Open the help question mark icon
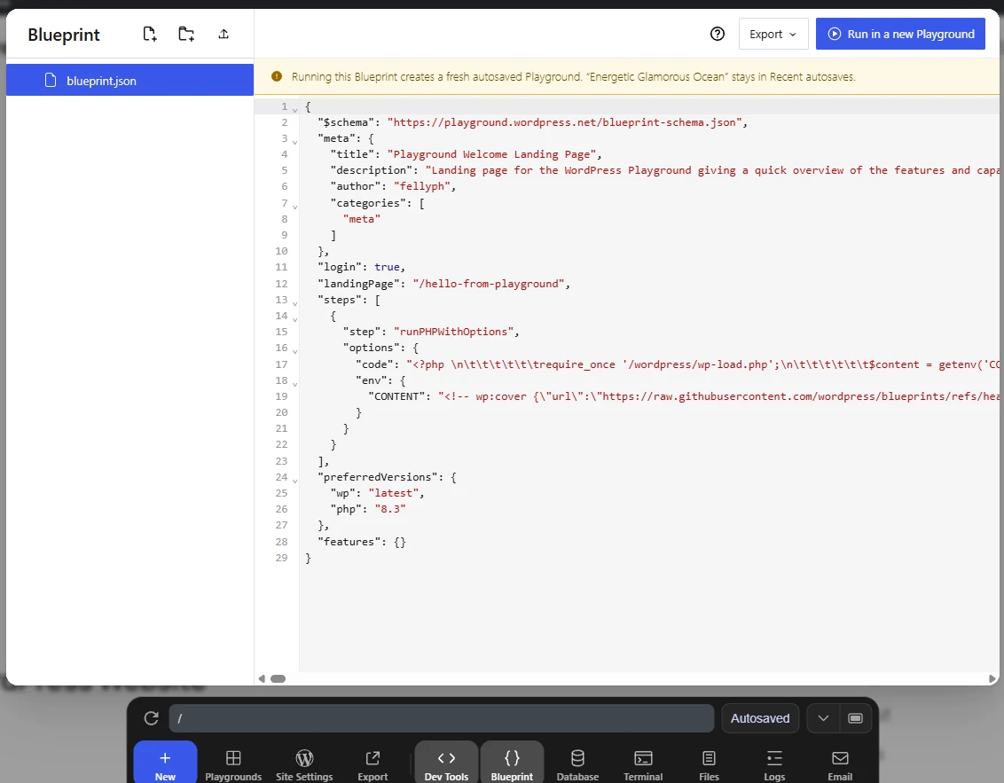 [718, 34]
